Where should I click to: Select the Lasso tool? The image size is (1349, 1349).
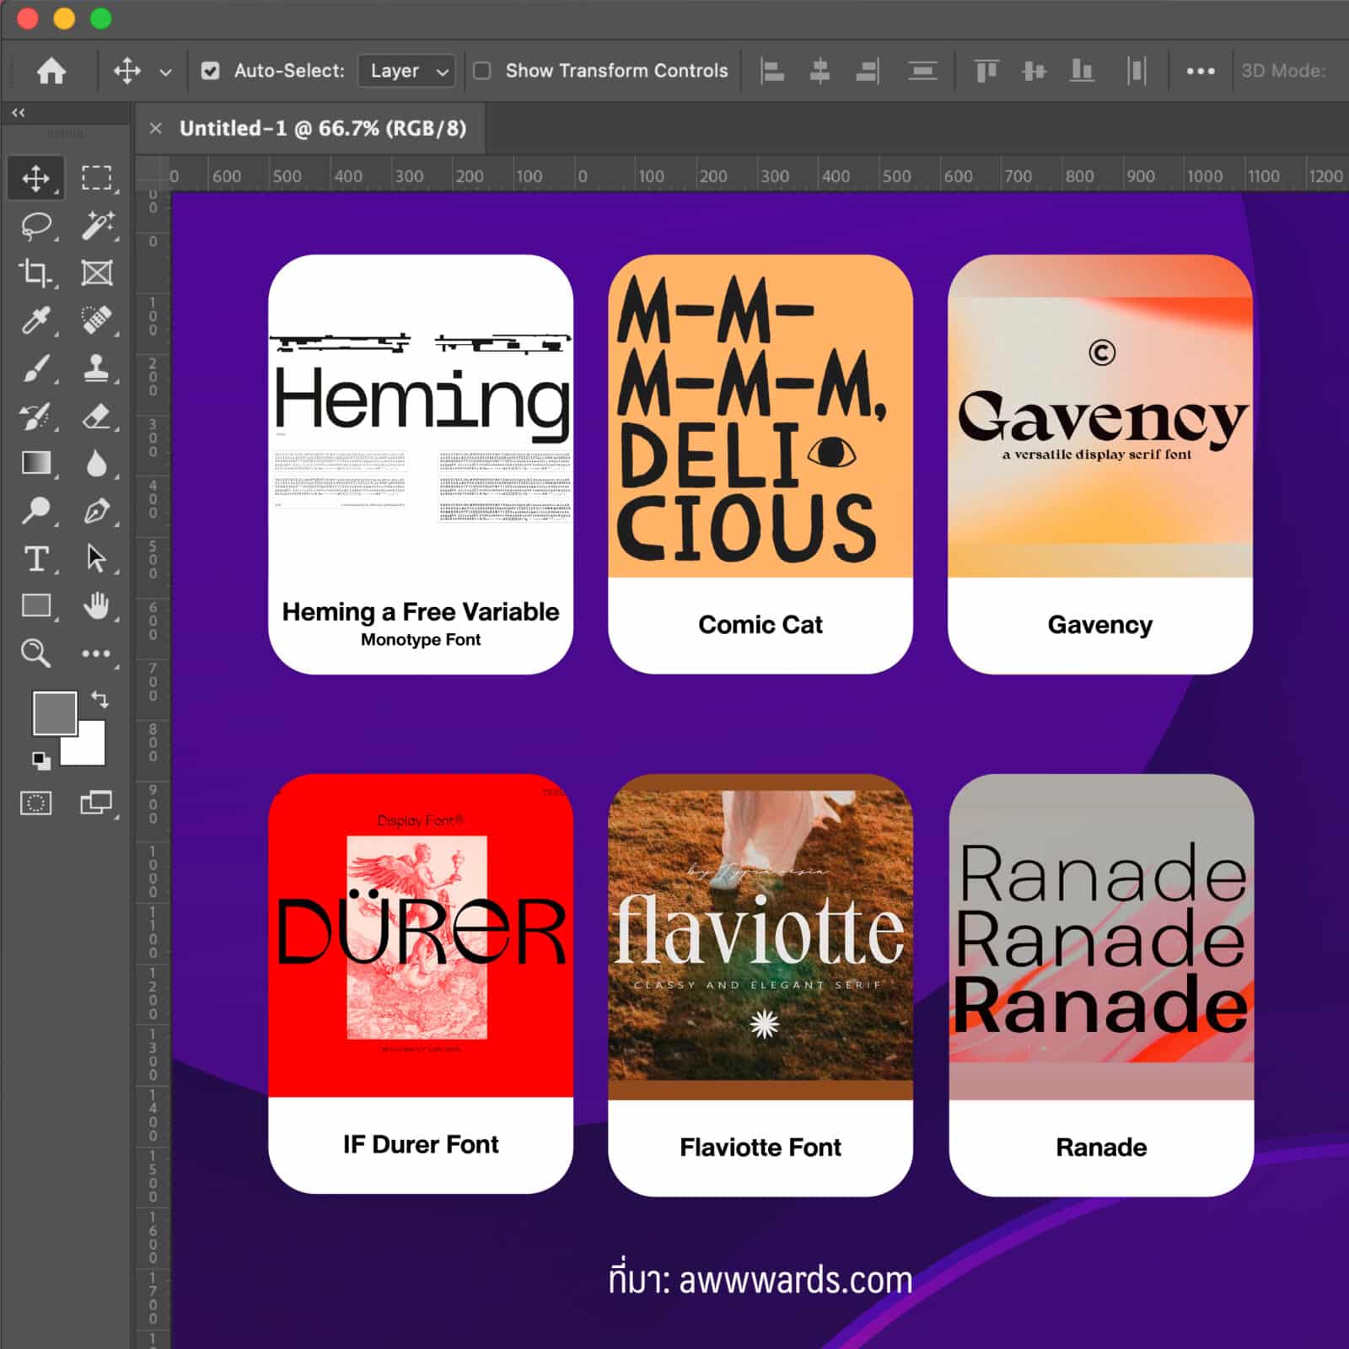tap(36, 226)
